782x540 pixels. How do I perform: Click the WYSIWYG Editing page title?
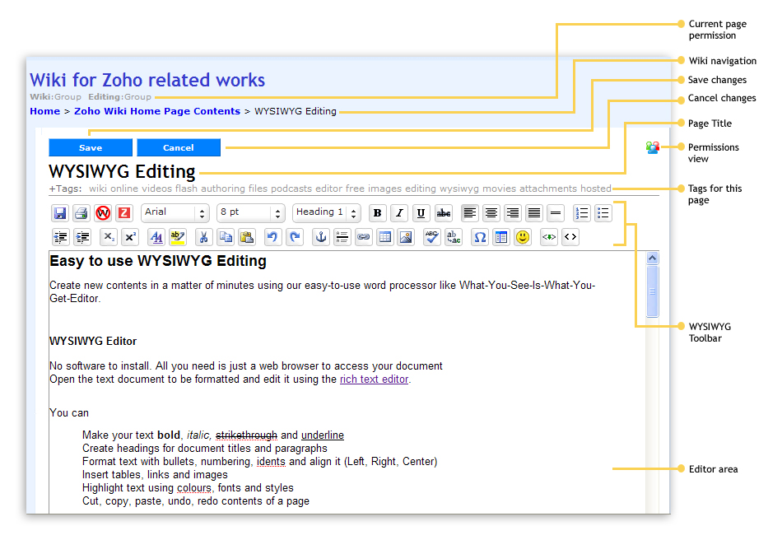coord(122,171)
